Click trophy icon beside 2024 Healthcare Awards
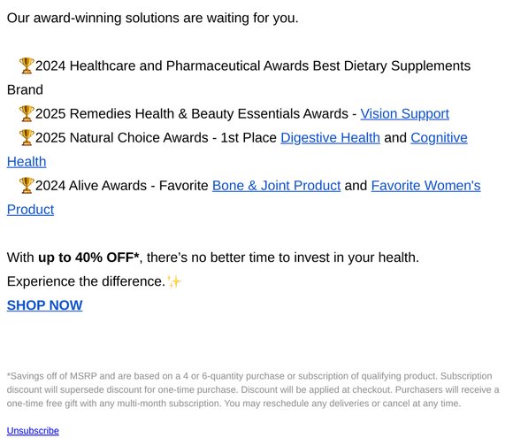 coord(27,65)
